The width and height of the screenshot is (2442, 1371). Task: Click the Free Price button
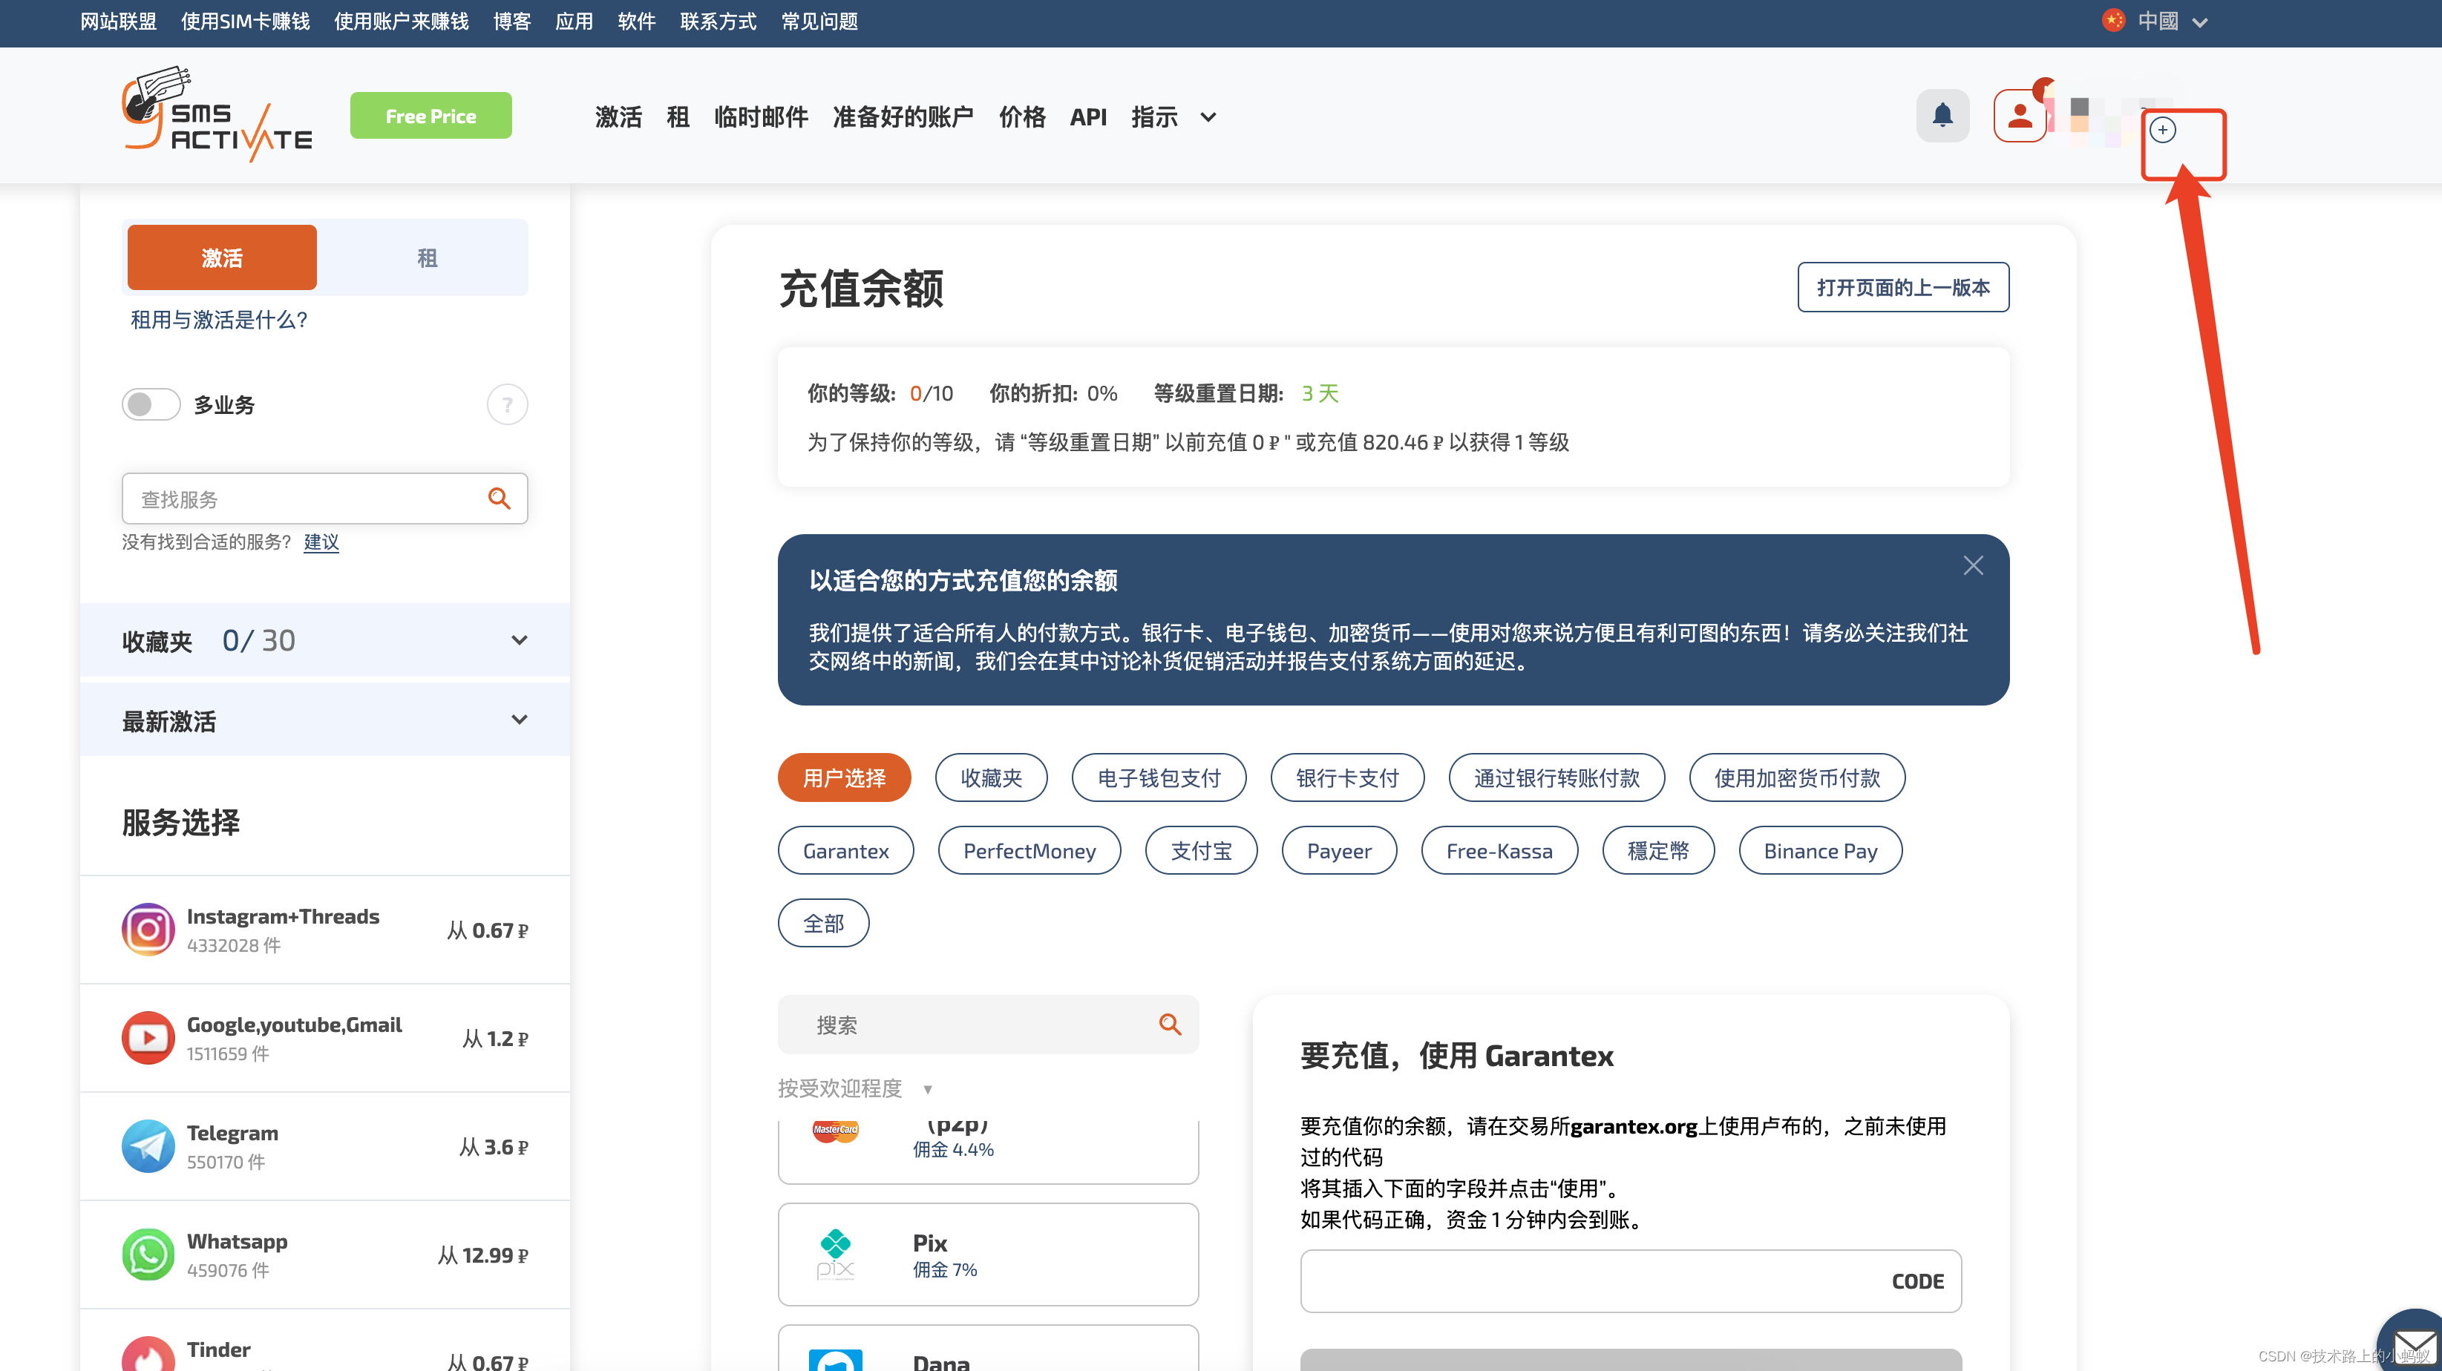(x=431, y=115)
